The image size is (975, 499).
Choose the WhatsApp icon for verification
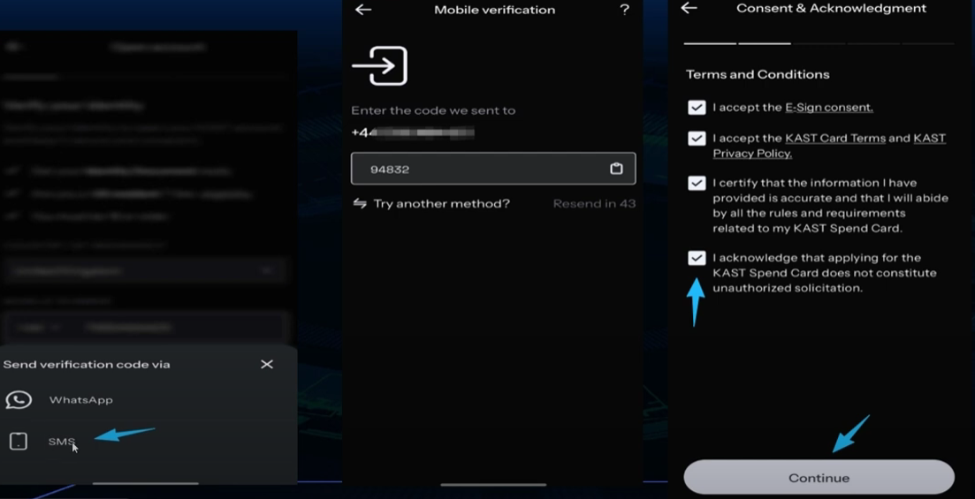click(x=19, y=400)
